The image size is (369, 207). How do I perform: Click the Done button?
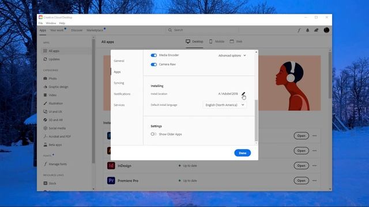pyautogui.click(x=242, y=153)
